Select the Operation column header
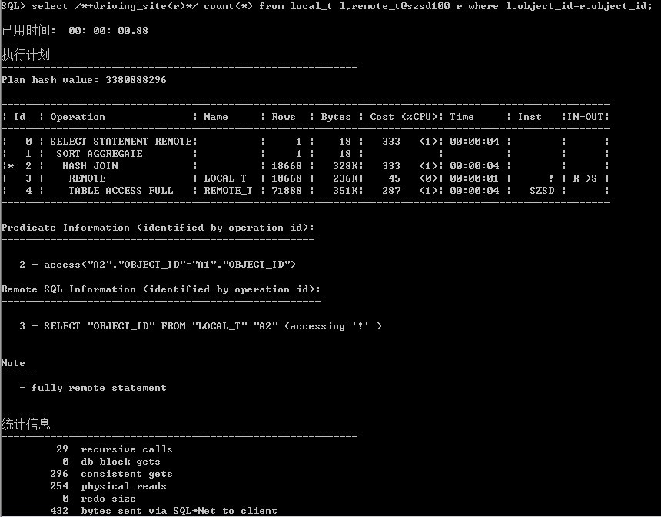The height and width of the screenshot is (517, 661). pyautogui.click(x=78, y=117)
